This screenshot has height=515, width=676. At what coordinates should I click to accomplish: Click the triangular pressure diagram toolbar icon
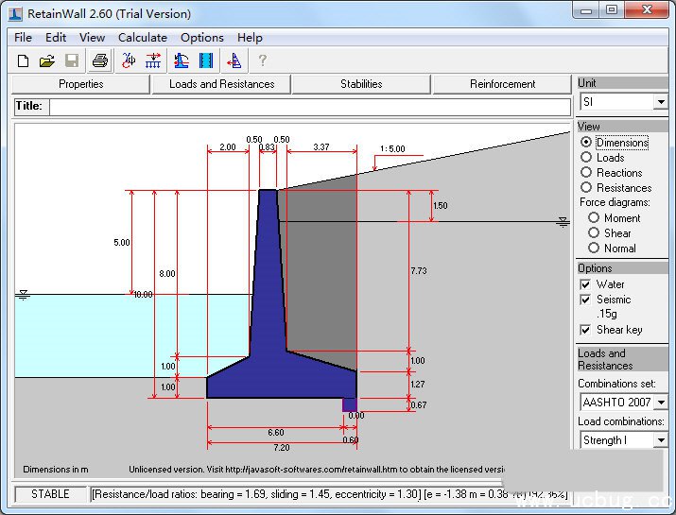tap(235, 61)
